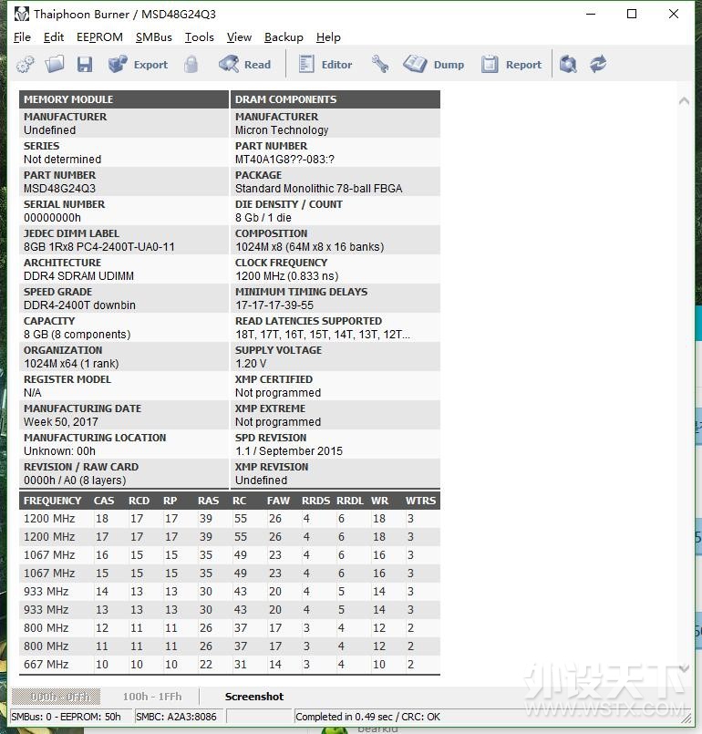Click the 1024M x64 (1 rank) organization value
Image resolution: width=702 pixels, height=734 pixels.
pyautogui.click(x=71, y=363)
